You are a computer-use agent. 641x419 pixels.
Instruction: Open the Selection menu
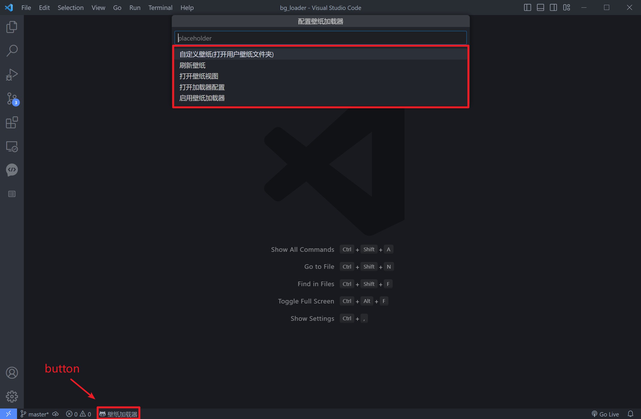[70, 8]
